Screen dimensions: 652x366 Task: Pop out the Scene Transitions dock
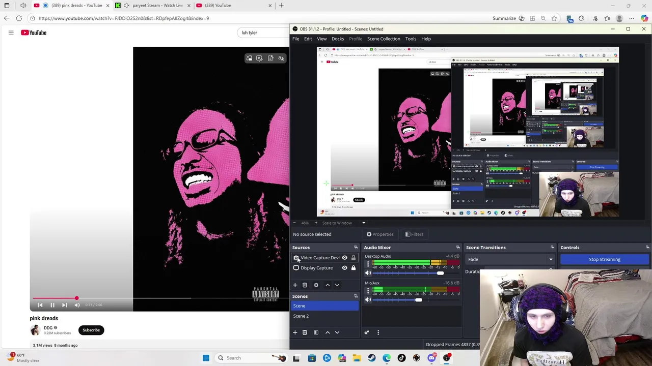click(x=552, y=248)
